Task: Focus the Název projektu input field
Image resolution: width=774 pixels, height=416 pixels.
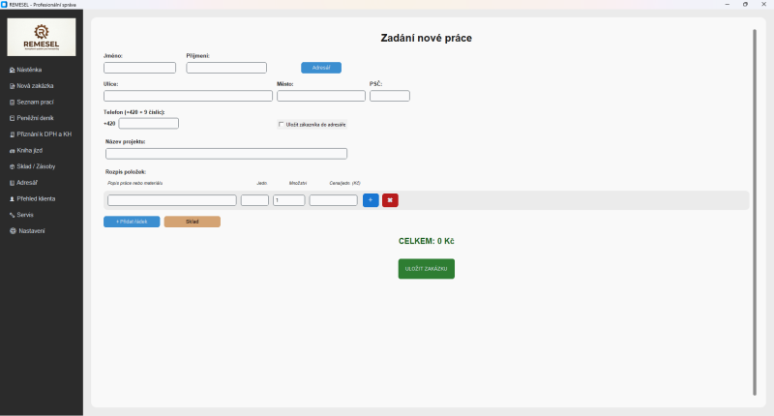Action: tap(226, 154)
